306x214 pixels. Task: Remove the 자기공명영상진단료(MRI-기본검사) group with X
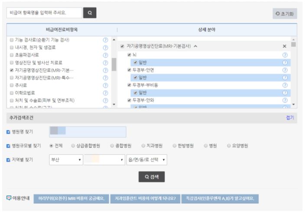284,46
